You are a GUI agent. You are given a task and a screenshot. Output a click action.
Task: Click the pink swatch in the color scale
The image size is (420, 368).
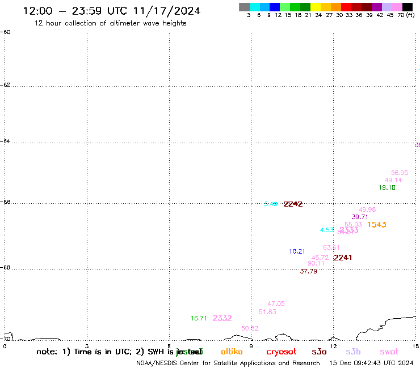click(x=397, y=7)
